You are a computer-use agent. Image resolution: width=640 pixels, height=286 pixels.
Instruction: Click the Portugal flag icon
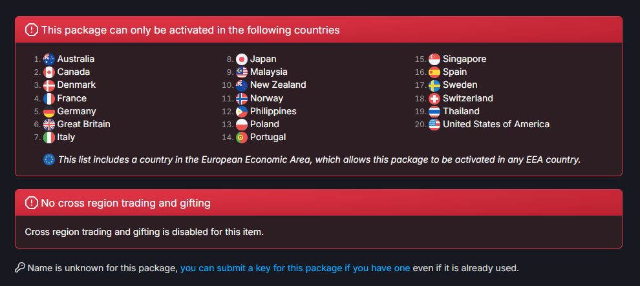(242, 138)
